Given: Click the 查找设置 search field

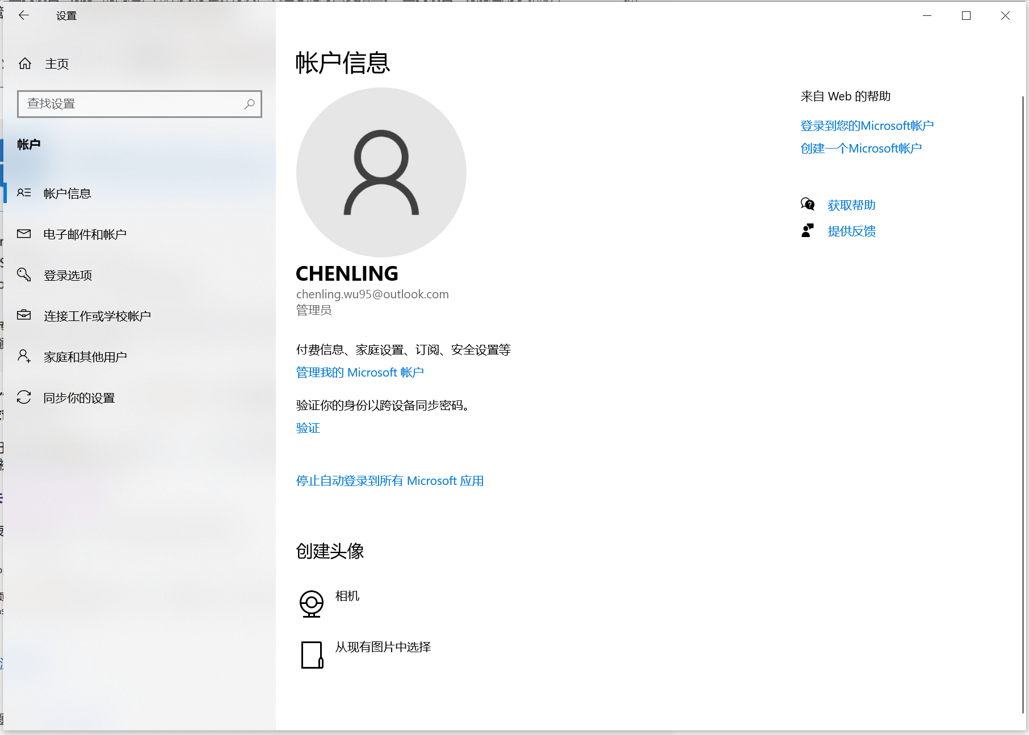Looking at the screenshot, I should (x=139, y=104).
